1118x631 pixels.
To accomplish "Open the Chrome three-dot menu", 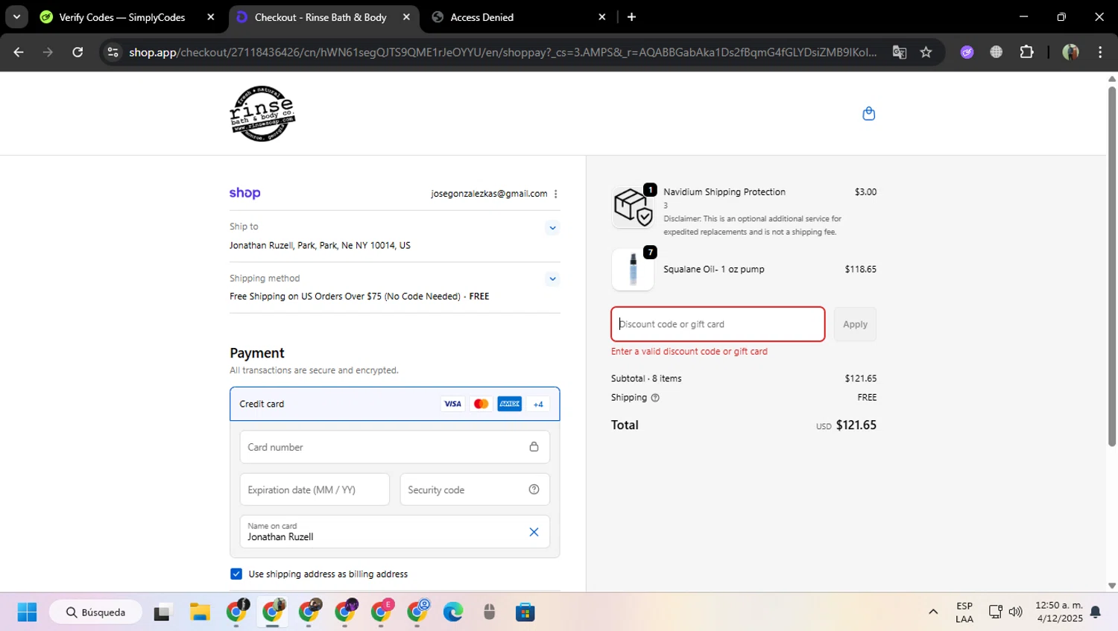I will coord(1100,52).
